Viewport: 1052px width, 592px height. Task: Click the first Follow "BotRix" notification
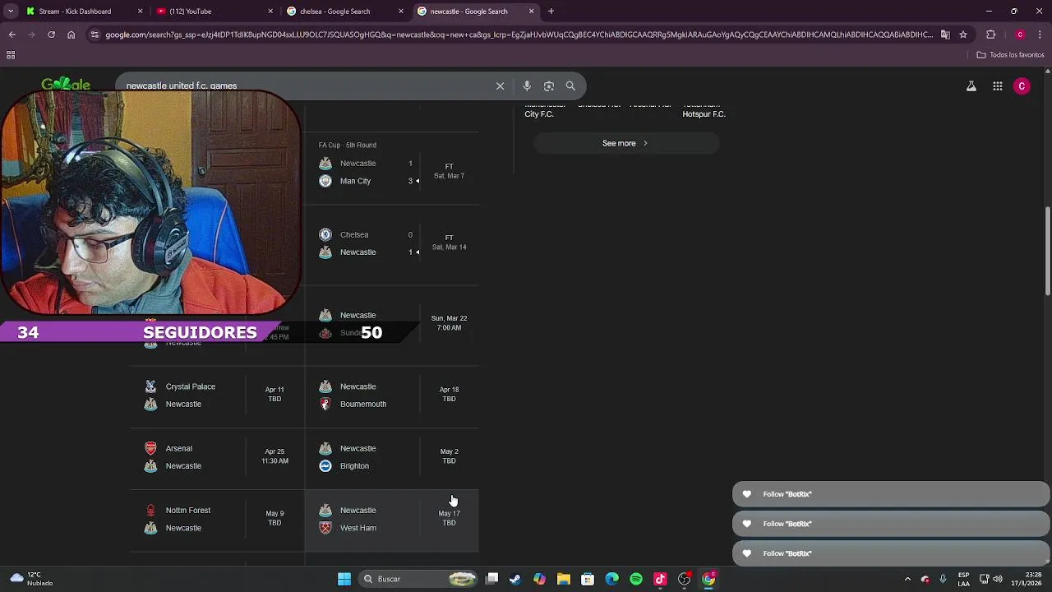(891, 494)
